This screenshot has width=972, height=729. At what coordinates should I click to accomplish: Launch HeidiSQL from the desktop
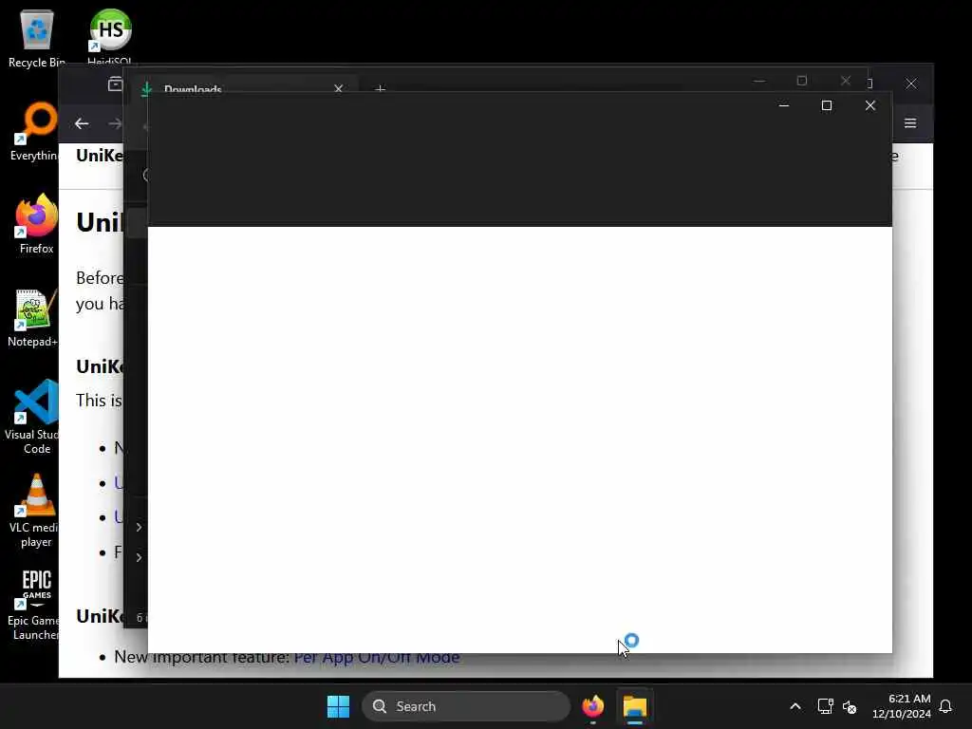(x=110, y=36)
